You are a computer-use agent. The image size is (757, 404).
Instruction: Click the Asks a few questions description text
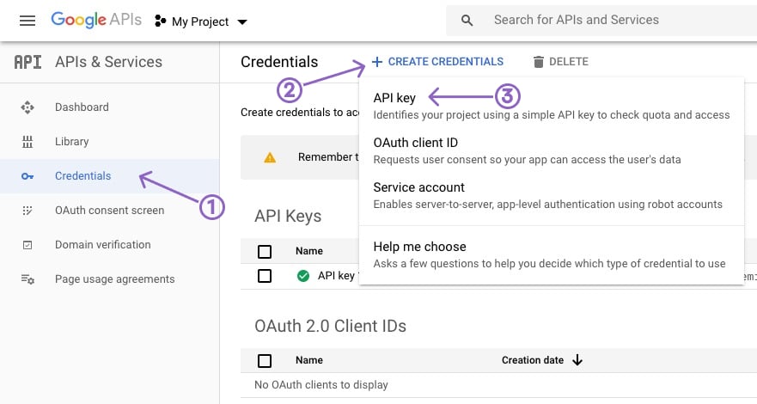(x=549, y=264)
